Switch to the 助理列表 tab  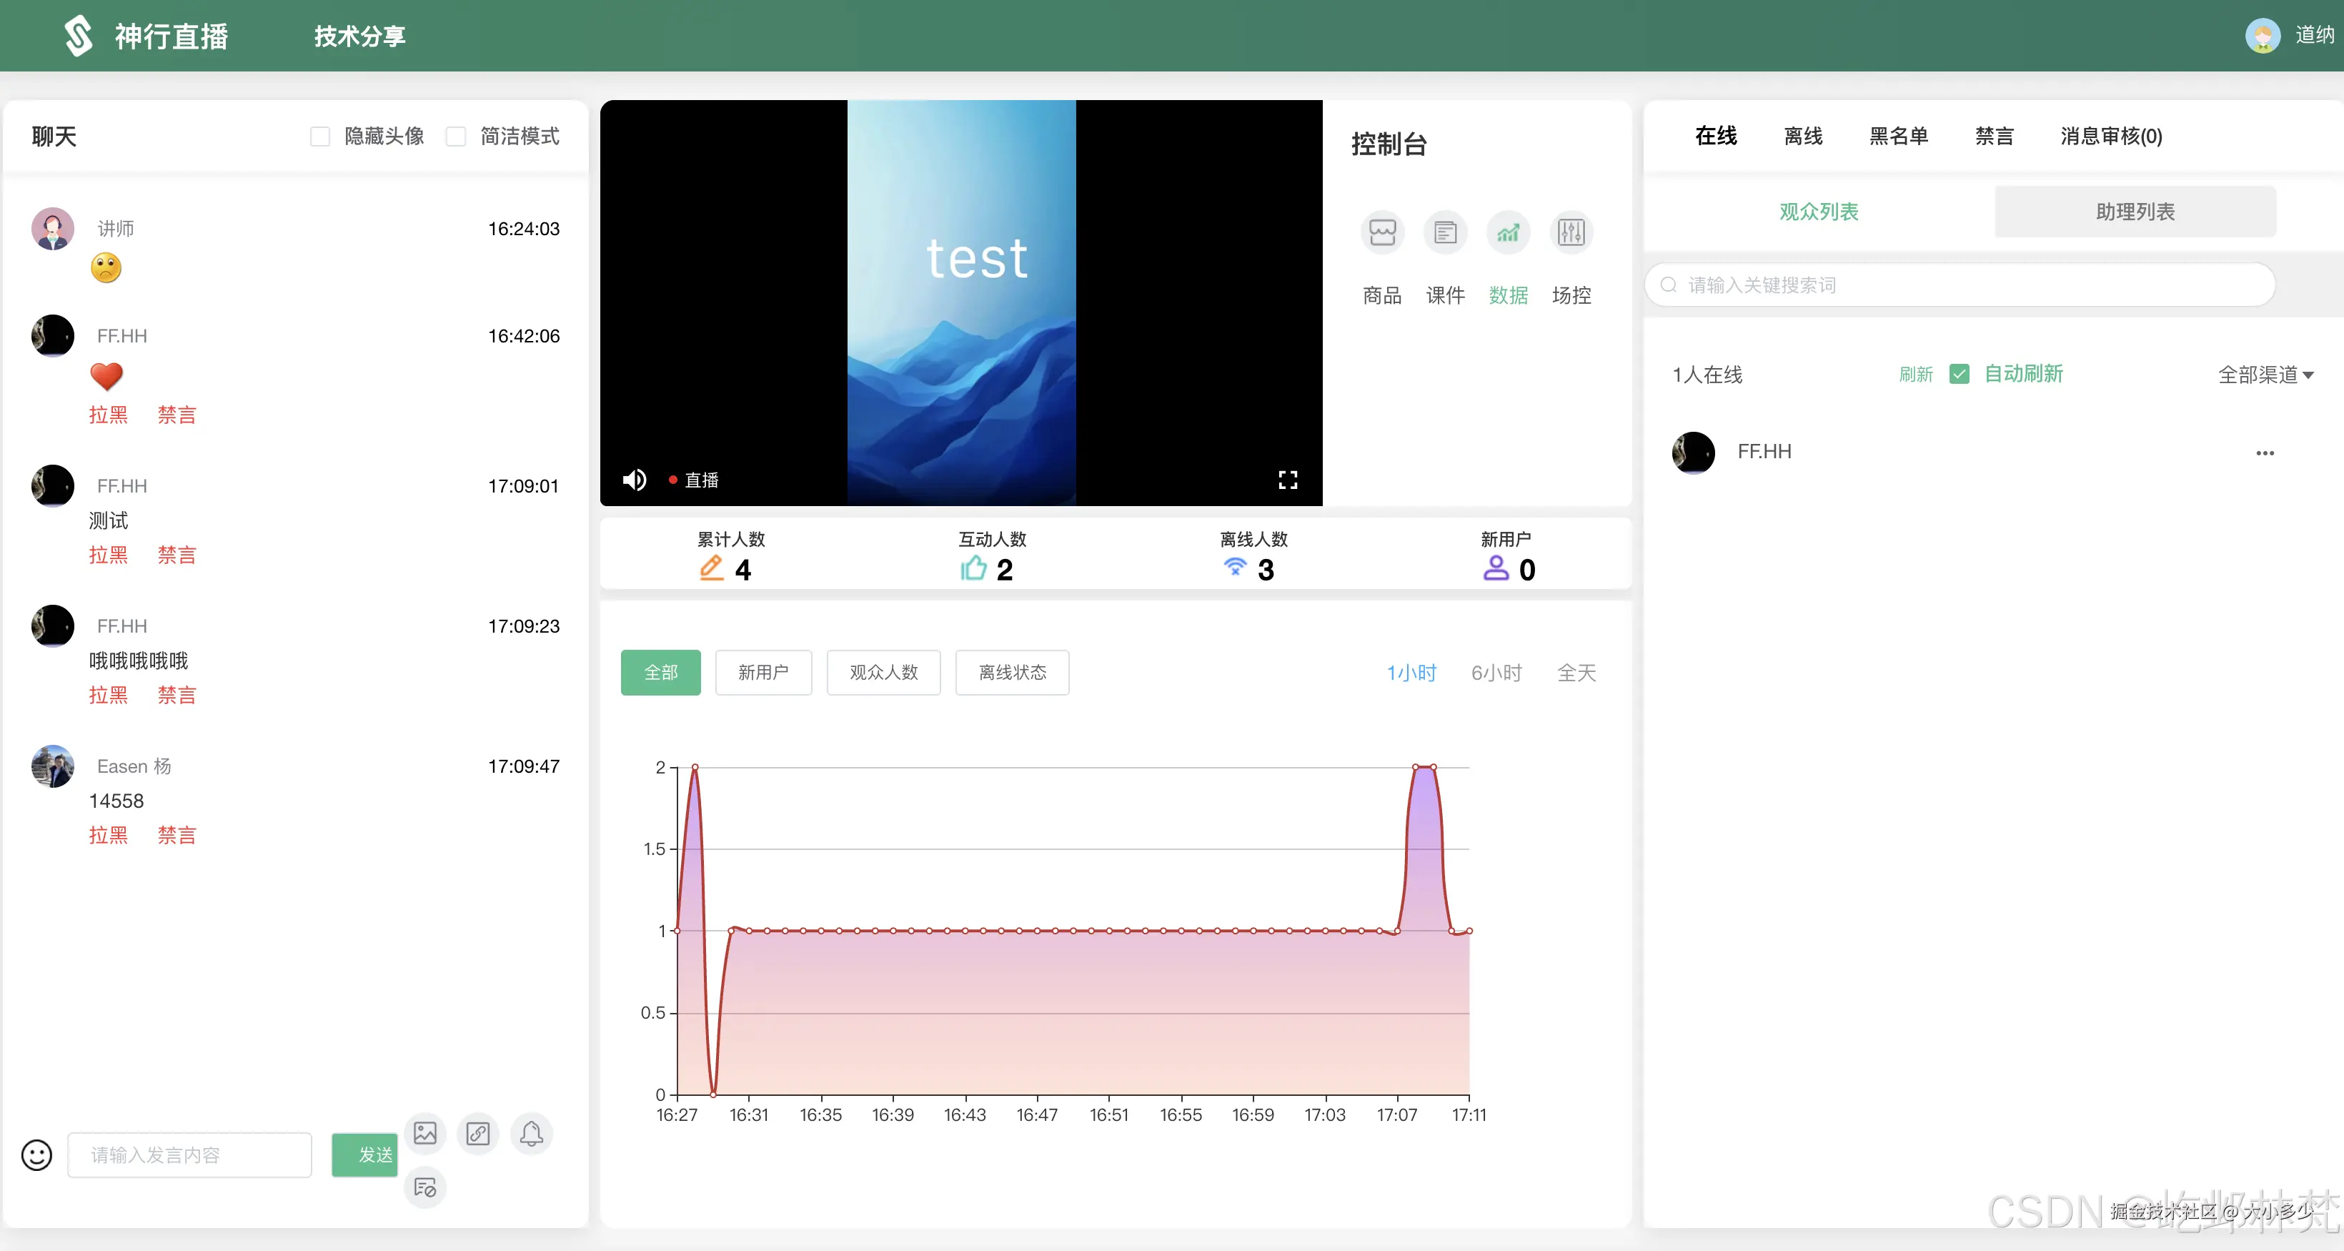[2135, 211]
